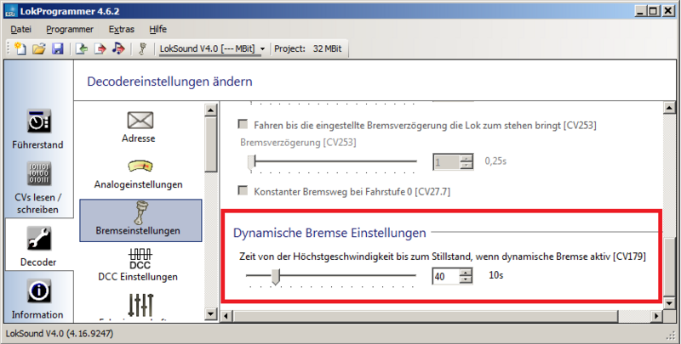Click horizontal scrollbar left arrow

226,316
